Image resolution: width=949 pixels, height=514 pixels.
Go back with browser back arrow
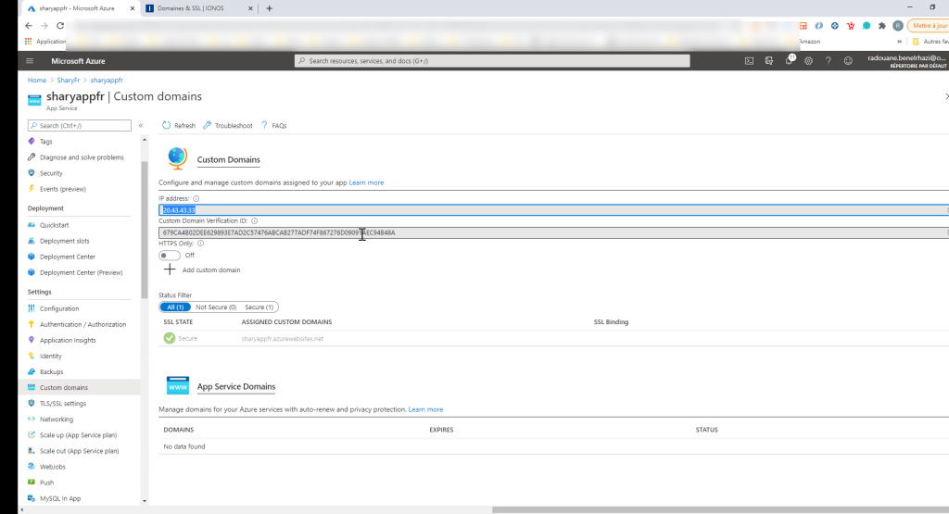[x=29, y=25]
